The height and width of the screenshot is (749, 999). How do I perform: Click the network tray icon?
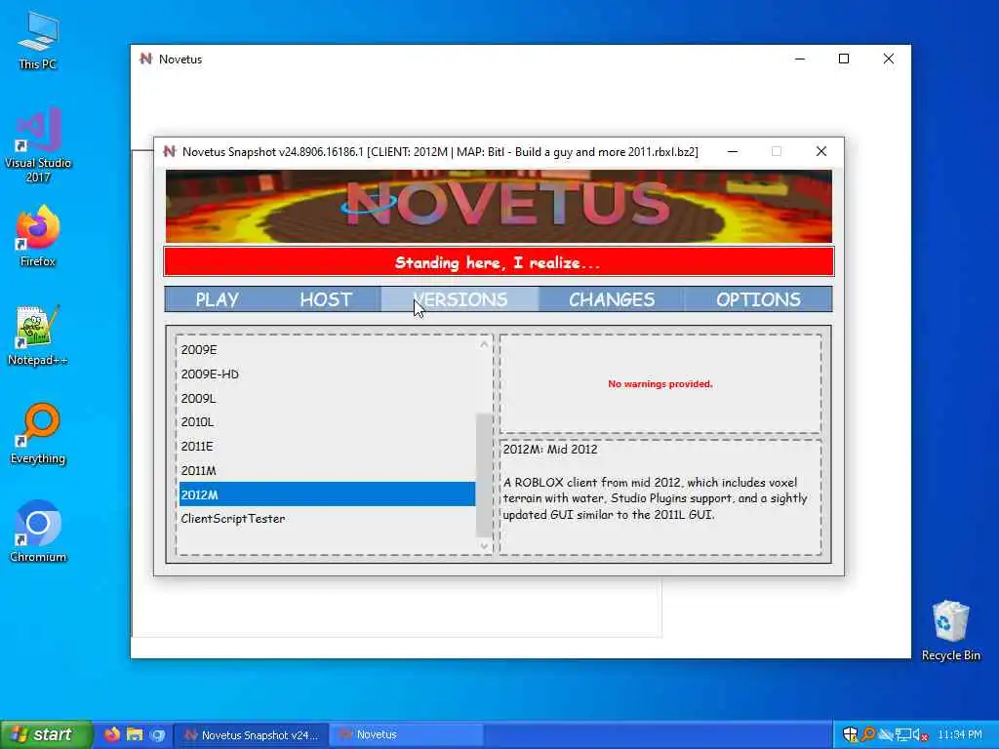[903, 735]
